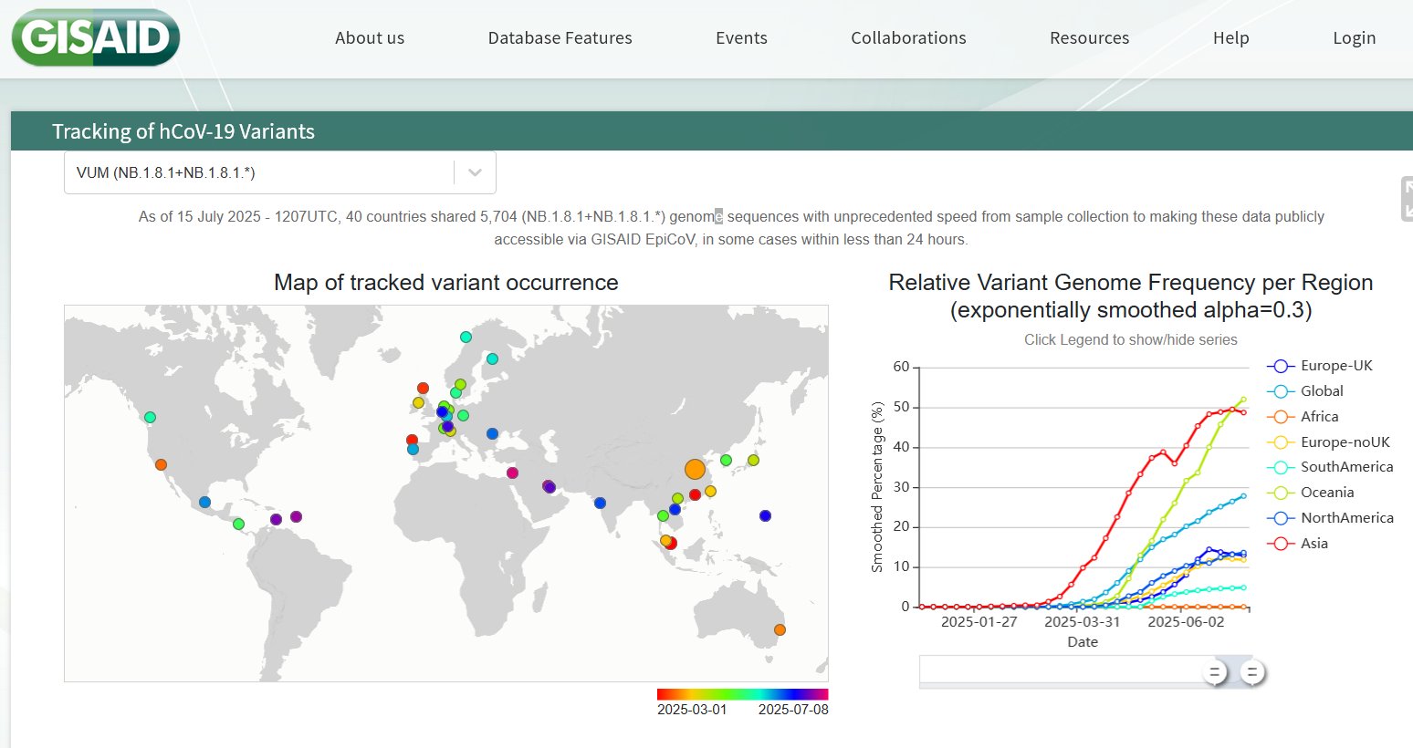Click the orange Australia map marker

[780, 629]
